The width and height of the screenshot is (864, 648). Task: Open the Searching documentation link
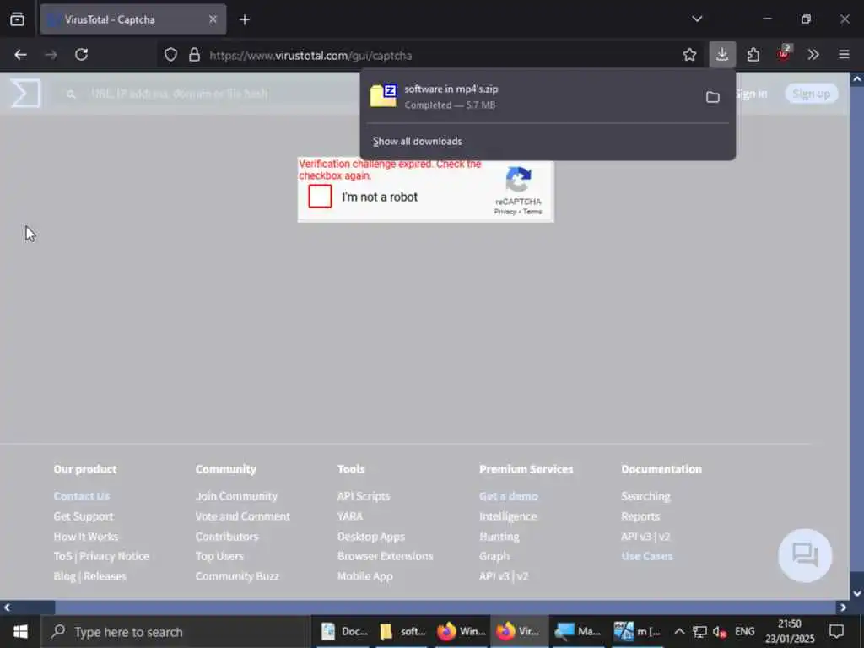tap(645, 496)
